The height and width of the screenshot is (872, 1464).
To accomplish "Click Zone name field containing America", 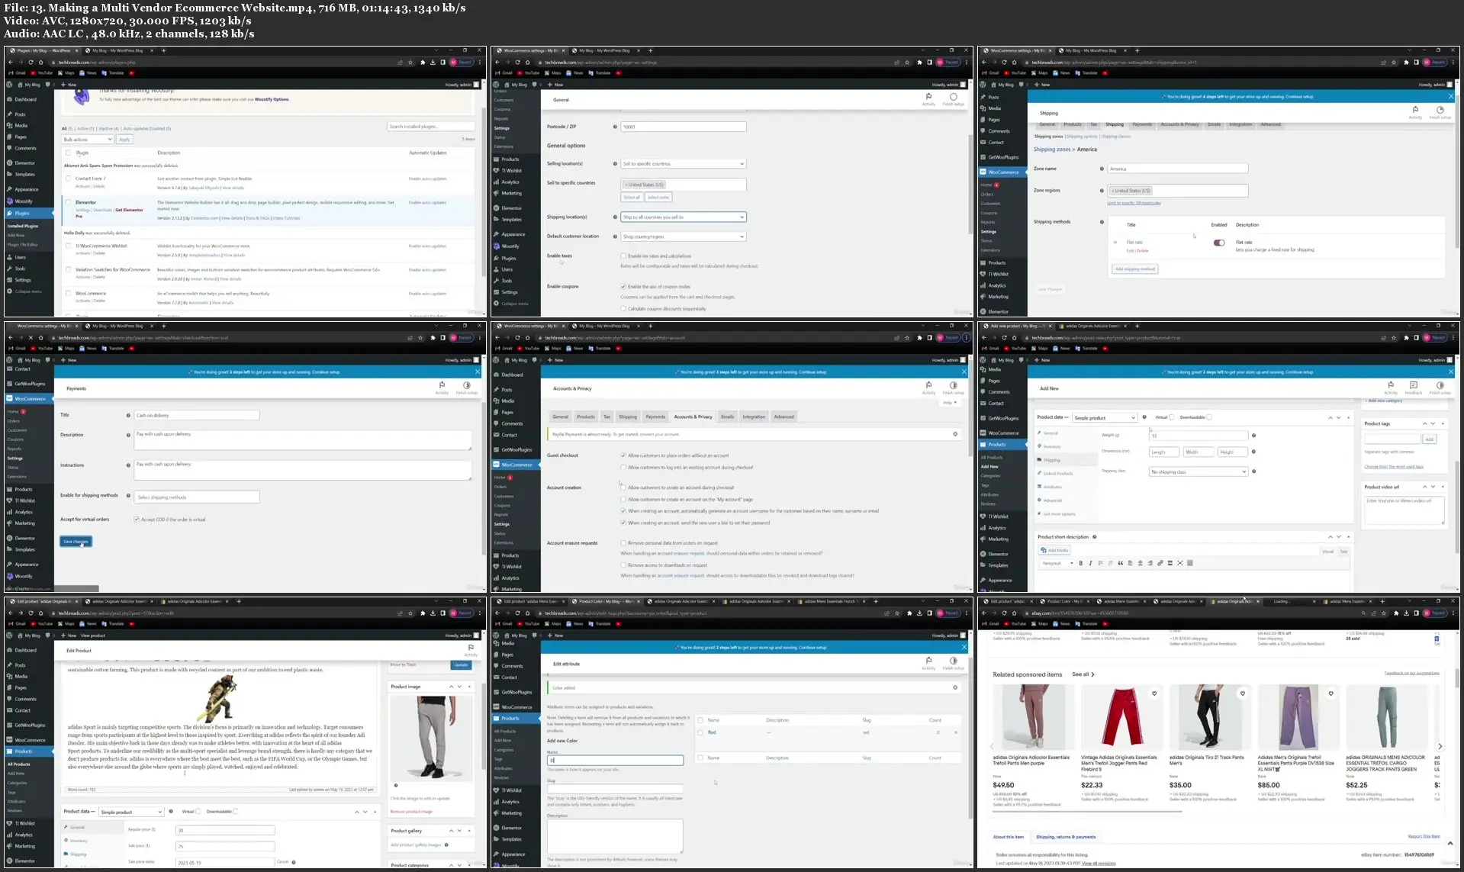I will [1177, 169].
